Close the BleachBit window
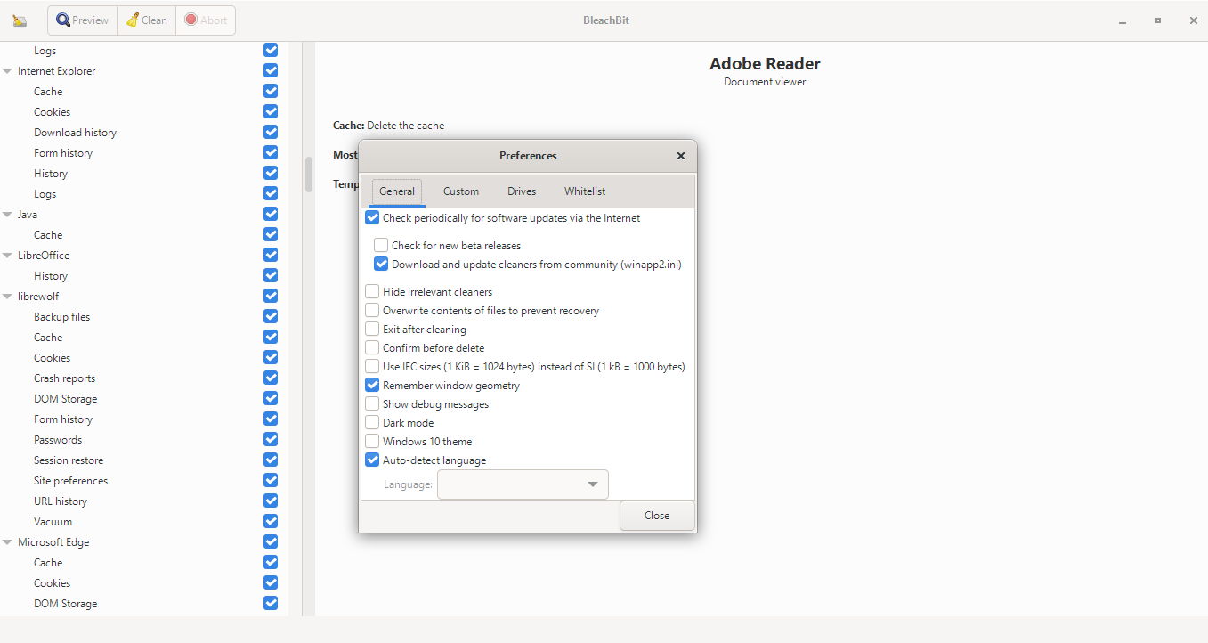The height and width of the screenshot is (643, 1208). click(1194, 20)
